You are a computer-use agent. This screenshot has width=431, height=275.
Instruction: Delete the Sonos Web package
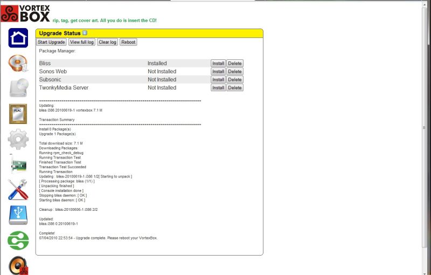coord(235,72)
